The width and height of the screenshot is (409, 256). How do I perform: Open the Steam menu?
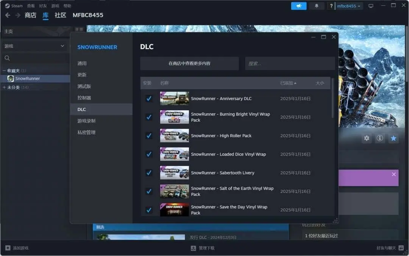tap(17, 6)
